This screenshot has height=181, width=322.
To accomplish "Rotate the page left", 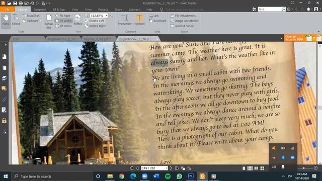I will [x=95, y=21].
